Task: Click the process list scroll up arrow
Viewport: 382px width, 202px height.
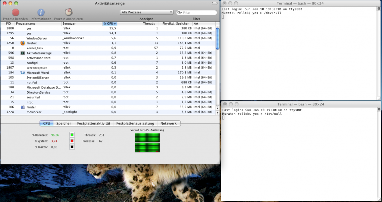Action: (217, 108)
